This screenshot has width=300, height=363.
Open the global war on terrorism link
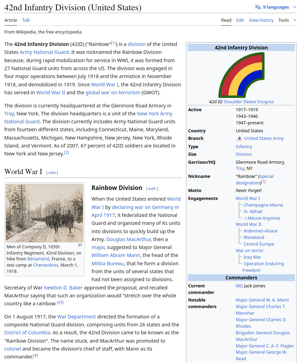[113, 93]
